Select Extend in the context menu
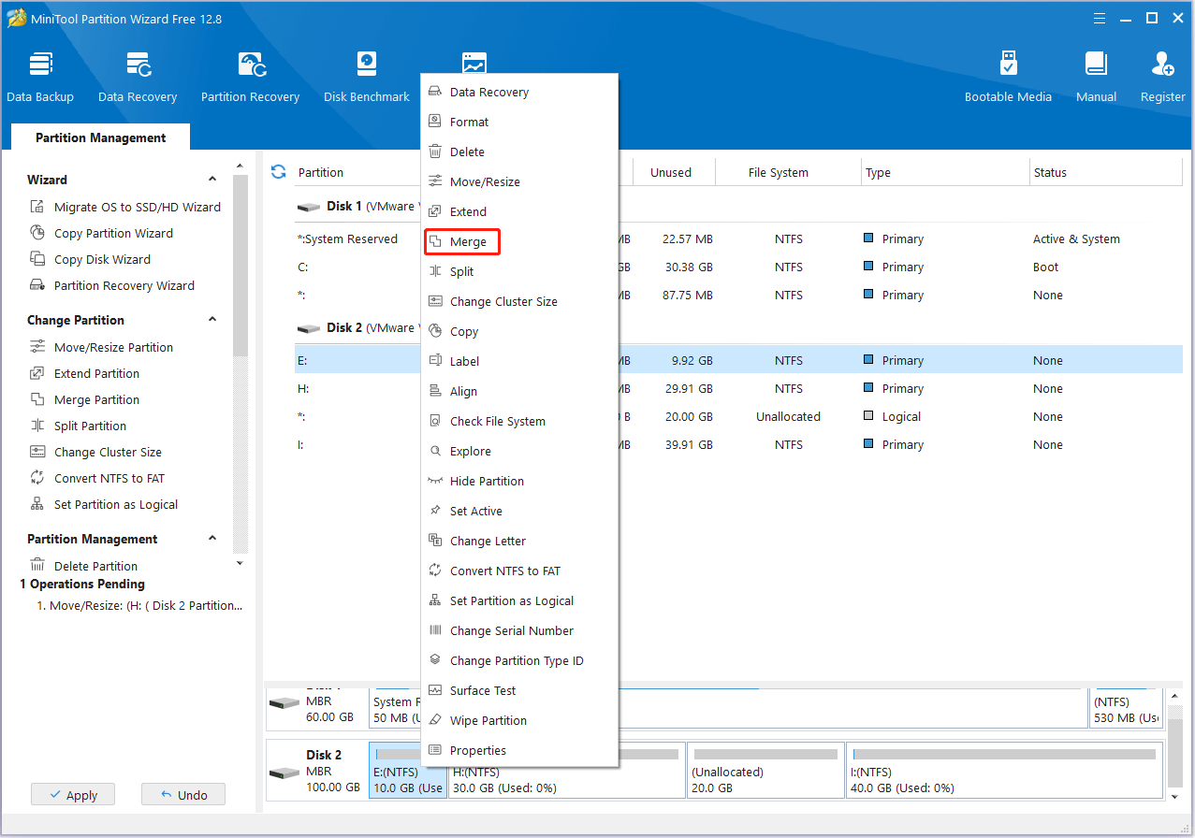 click(x=518, y=211)
